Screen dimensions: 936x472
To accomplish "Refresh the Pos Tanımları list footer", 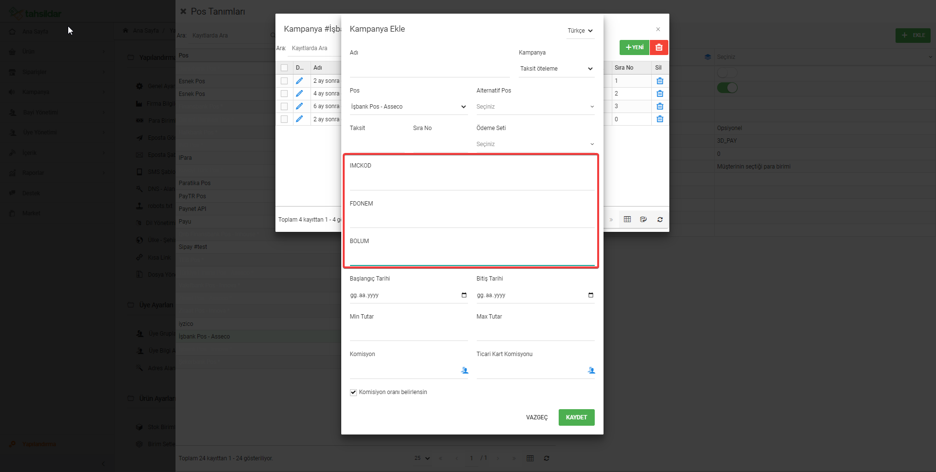I will tap(546, 458).
